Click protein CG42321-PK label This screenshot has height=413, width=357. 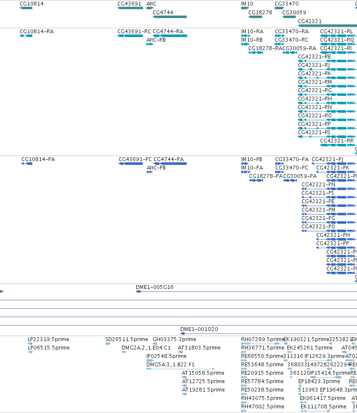(333, 168)
